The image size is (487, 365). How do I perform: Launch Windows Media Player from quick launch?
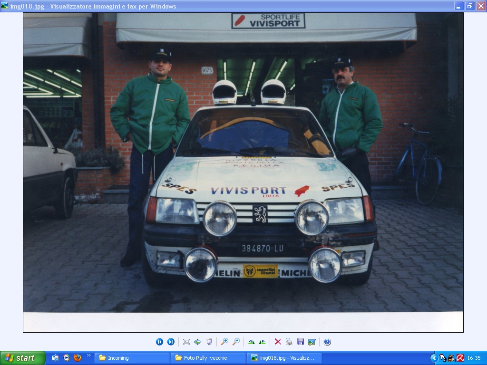tap(67, 358)
